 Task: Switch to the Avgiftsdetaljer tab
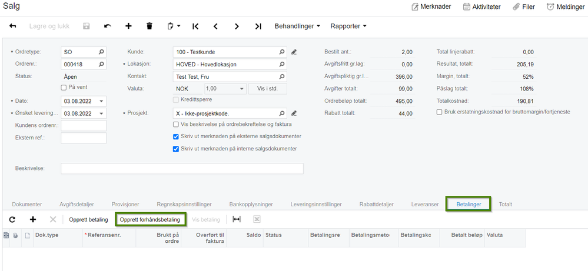[x=77, y=205]
